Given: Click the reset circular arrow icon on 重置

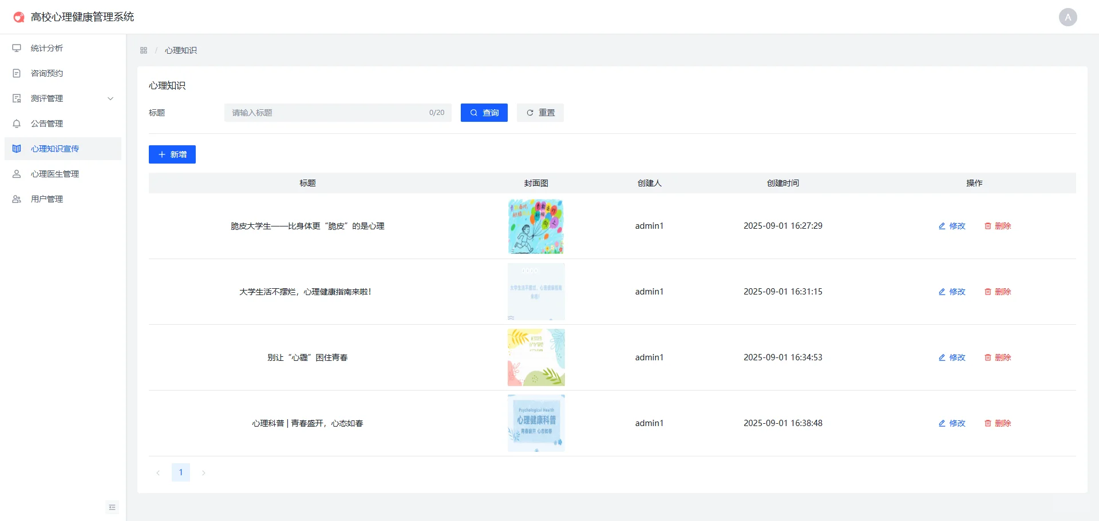Looking at the screenshot, I should point(530,113).
